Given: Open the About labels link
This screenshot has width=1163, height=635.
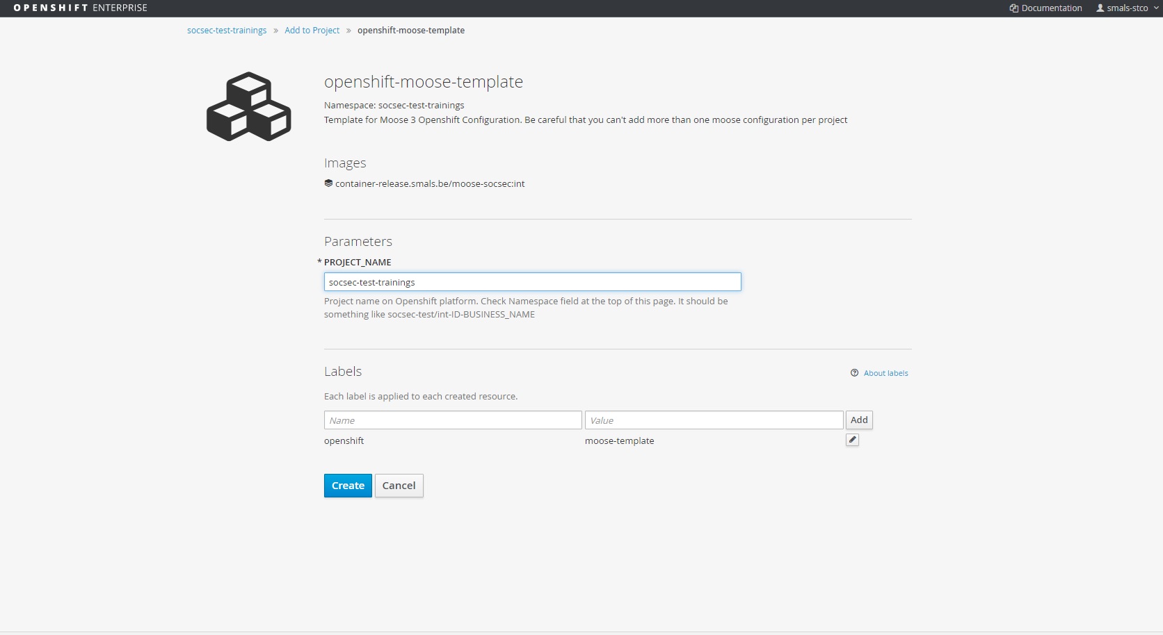Looking at the screenshot, I should click(x=885, y=373).
